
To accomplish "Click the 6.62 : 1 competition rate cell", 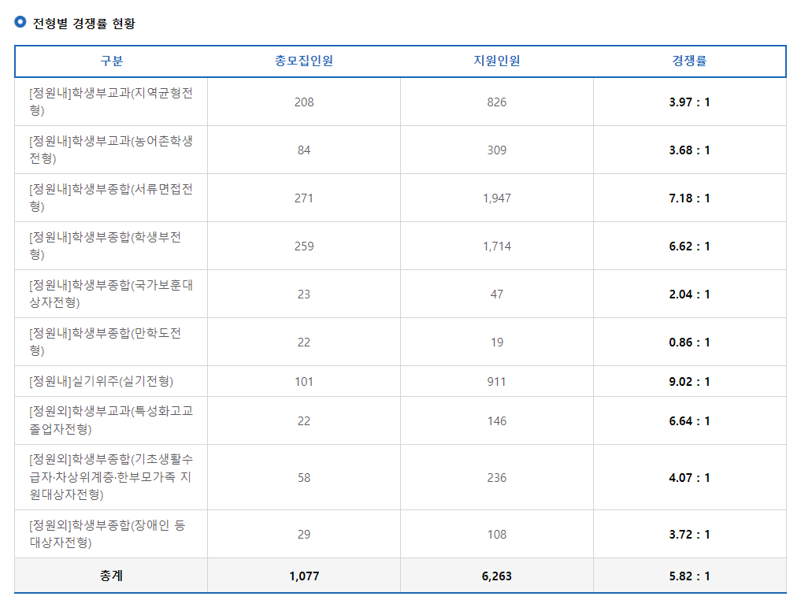I will 690,246.
